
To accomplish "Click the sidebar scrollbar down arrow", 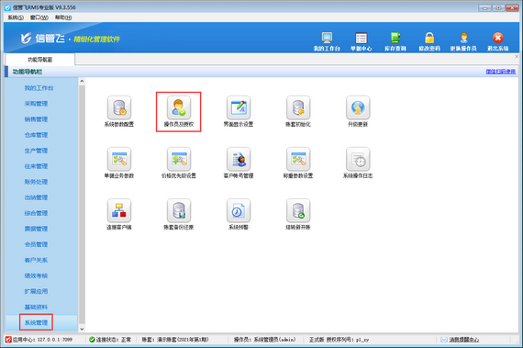I will [x=82, y=329].
